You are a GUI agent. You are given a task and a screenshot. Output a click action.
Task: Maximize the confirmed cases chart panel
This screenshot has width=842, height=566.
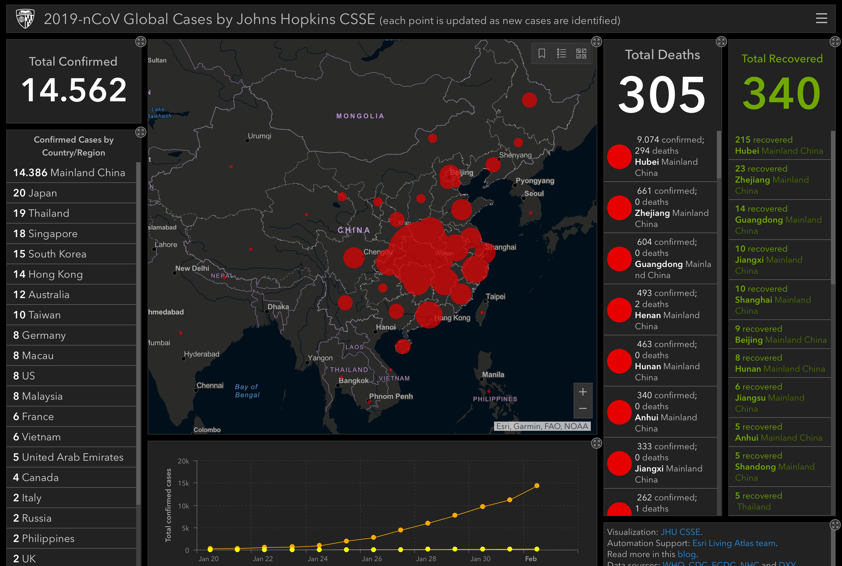(596, 443)
